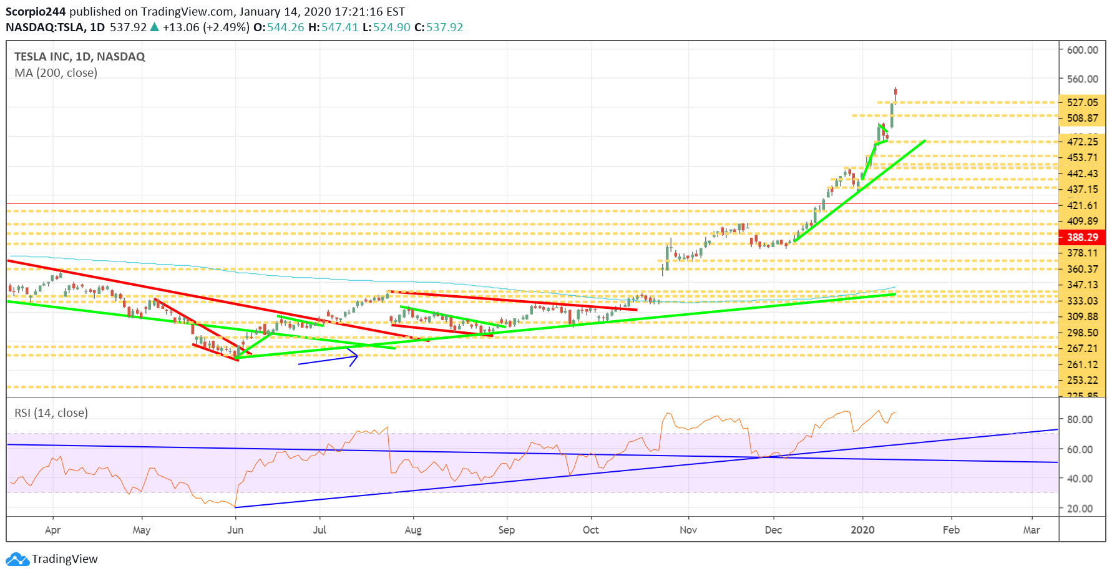The image size is (1112, 576).
Task: Select the 333.03 price level label
Action: [x=1082, y=301]
